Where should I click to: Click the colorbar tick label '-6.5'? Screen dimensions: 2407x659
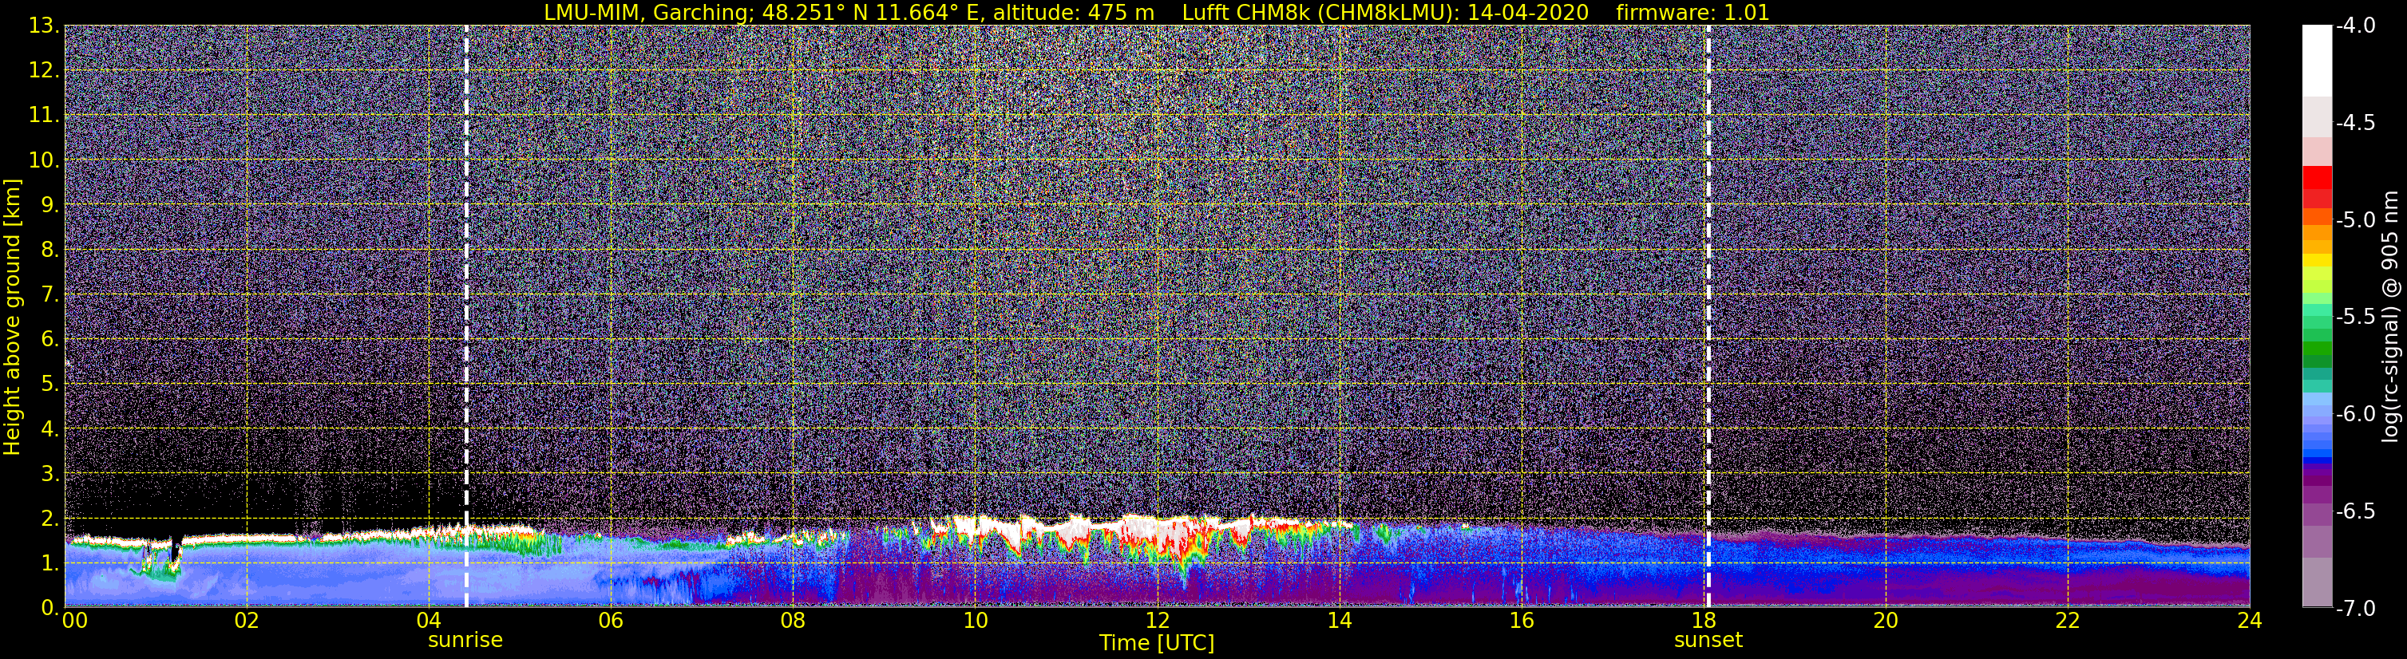pyautogui.click(x=2354, y=511)
